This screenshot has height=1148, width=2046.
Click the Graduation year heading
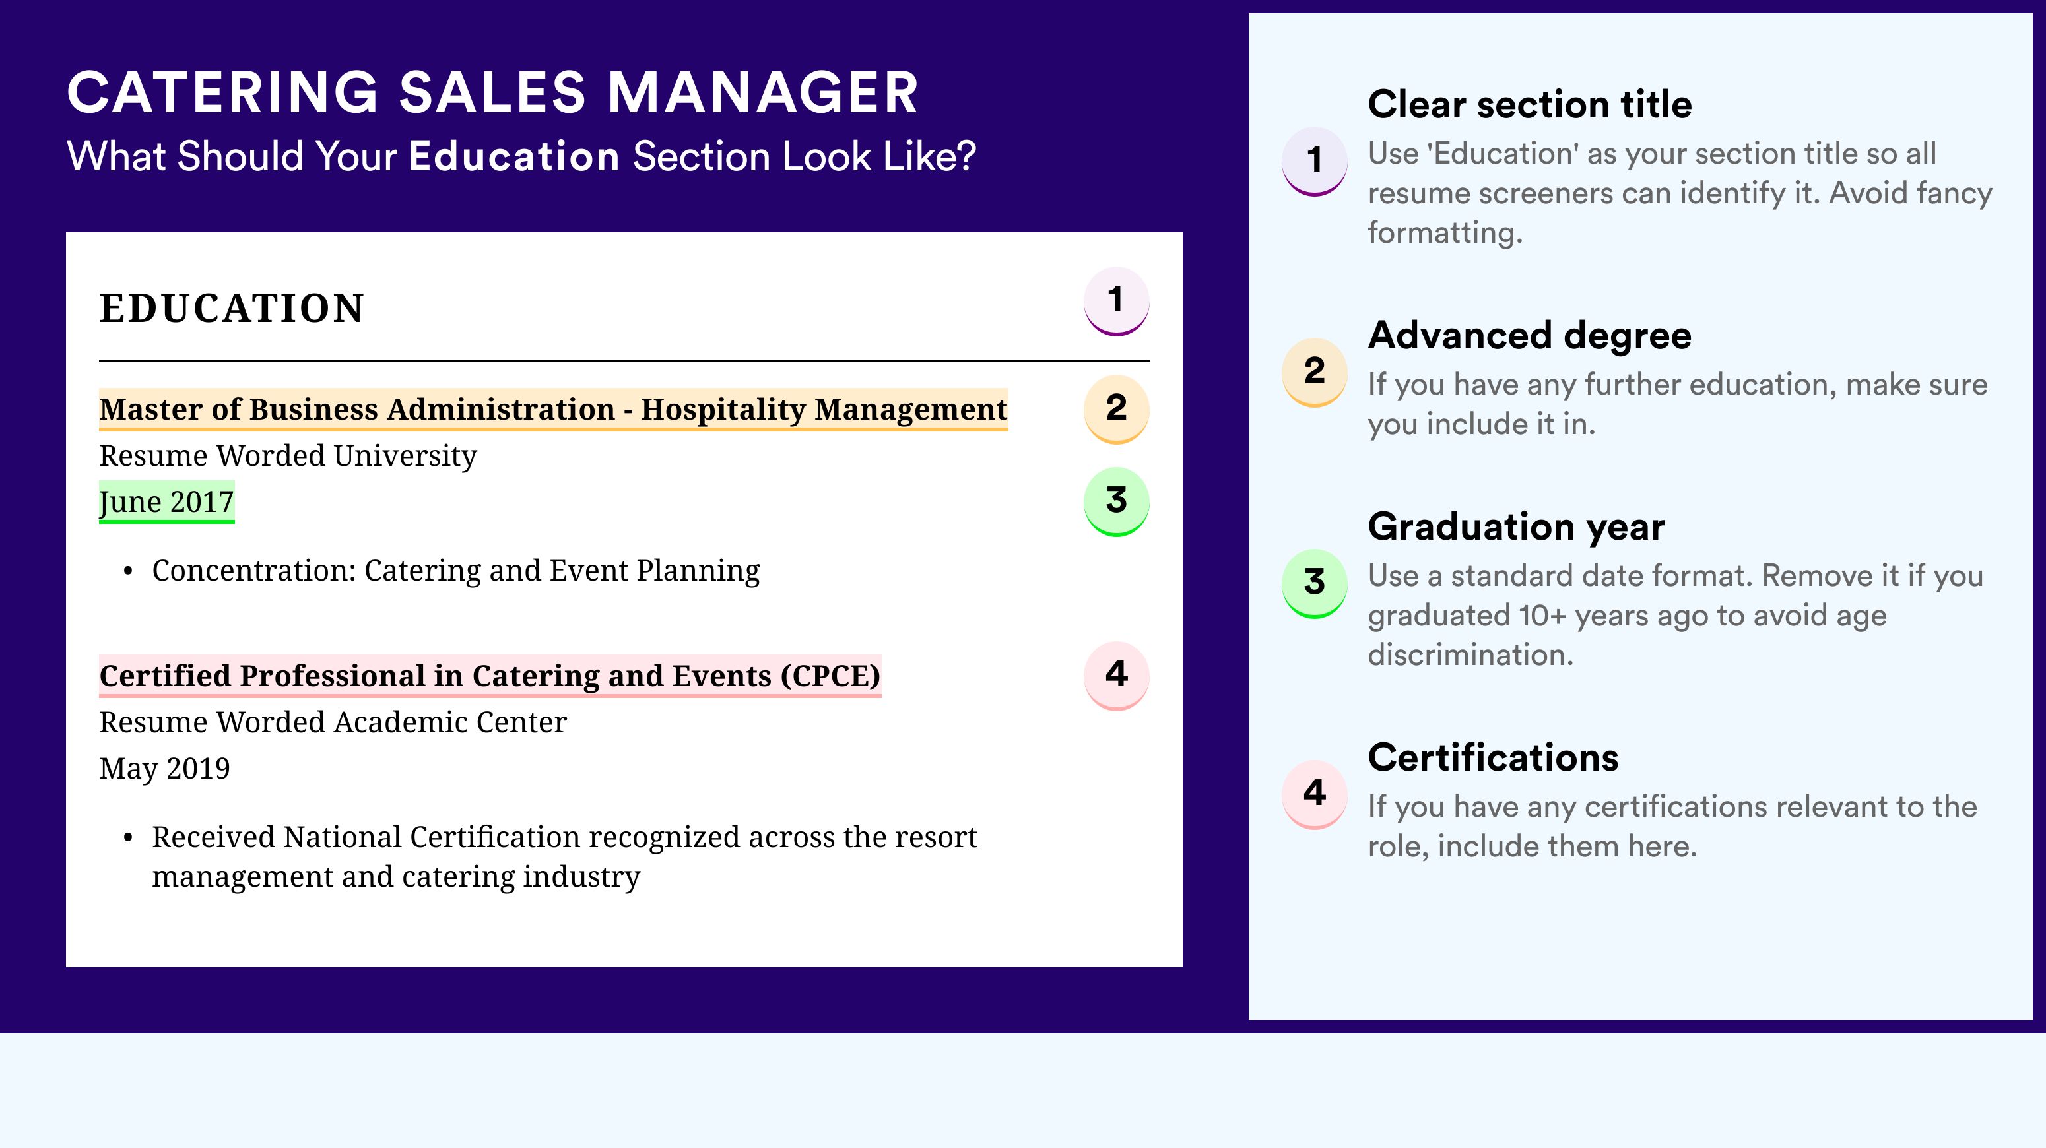point(1515,527)
